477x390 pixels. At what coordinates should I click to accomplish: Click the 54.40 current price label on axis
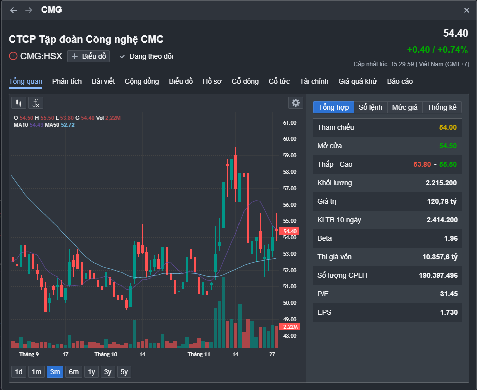290,231
